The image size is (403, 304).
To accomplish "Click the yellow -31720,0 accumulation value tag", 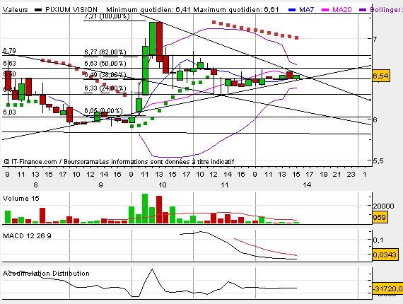I will click(387, 288).
